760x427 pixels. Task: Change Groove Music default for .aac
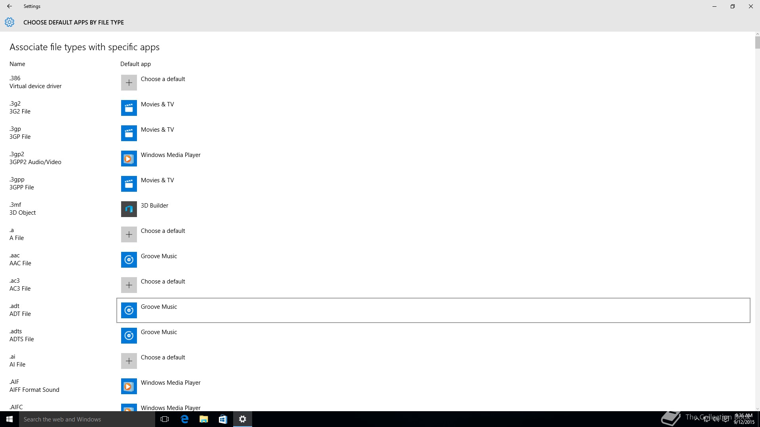pyautogui.click(x=159, y=256)
